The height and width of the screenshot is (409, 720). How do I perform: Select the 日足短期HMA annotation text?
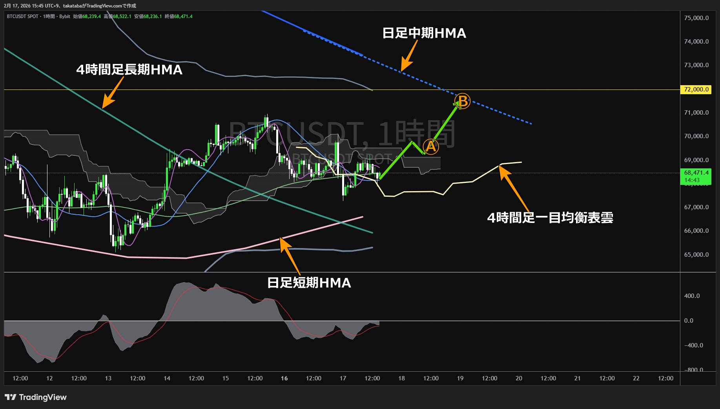click(309, 283)
